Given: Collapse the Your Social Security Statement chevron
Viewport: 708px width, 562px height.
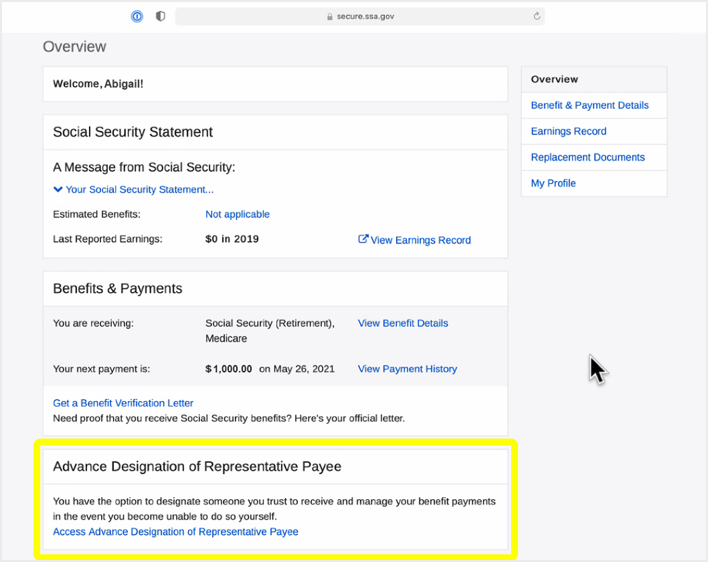Looking at the screenshot, I should [x=58, y=189].
